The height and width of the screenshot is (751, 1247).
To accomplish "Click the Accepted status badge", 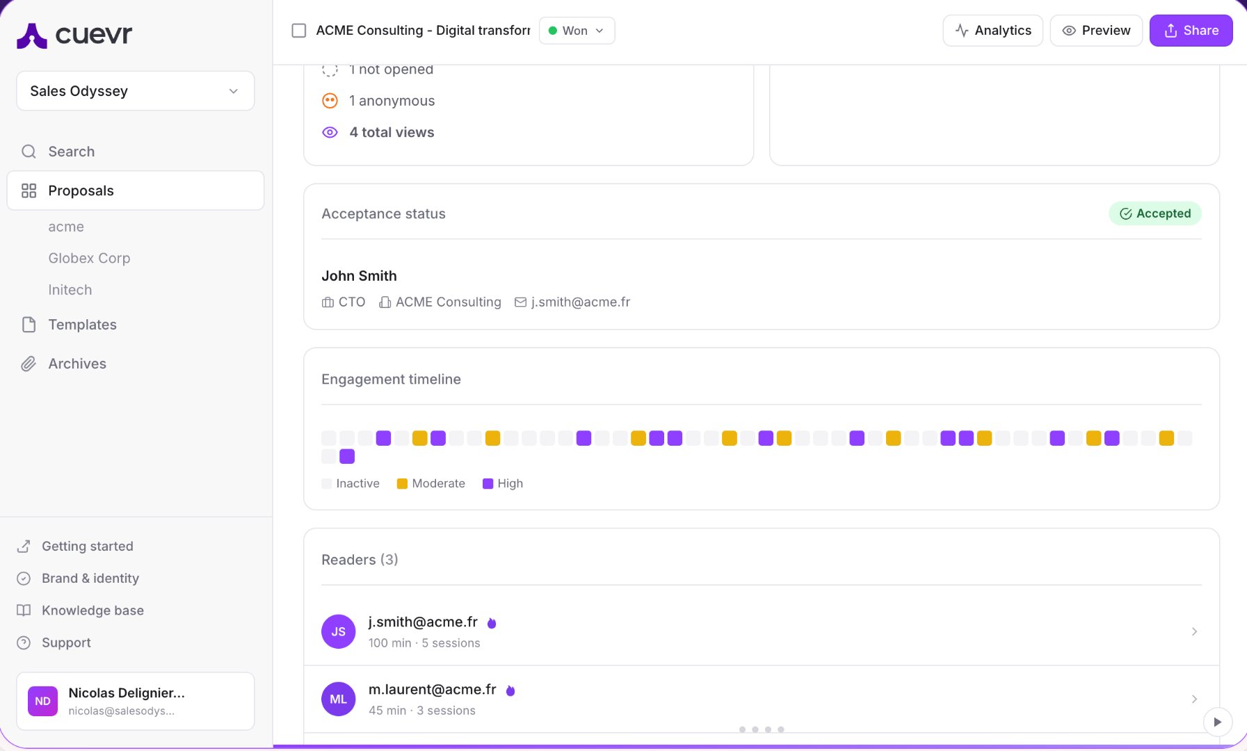I will point(1155,213).
